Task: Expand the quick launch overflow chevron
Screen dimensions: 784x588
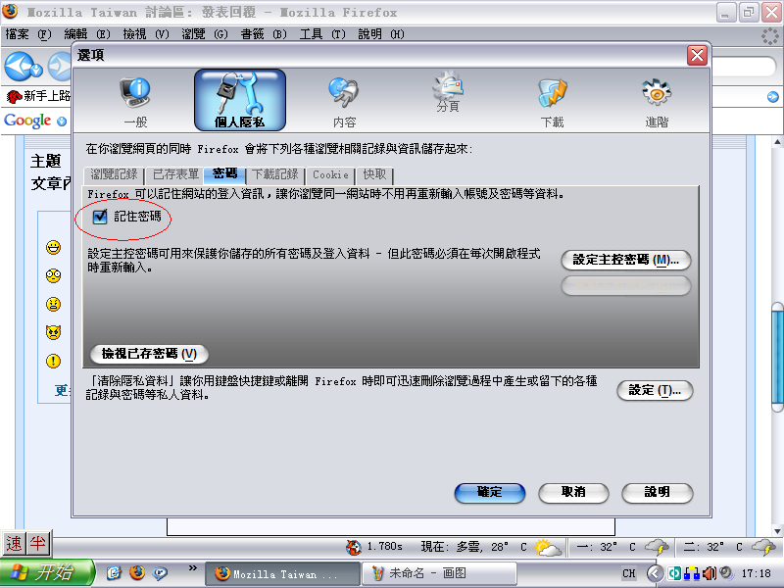Action: tap(192, 568)
